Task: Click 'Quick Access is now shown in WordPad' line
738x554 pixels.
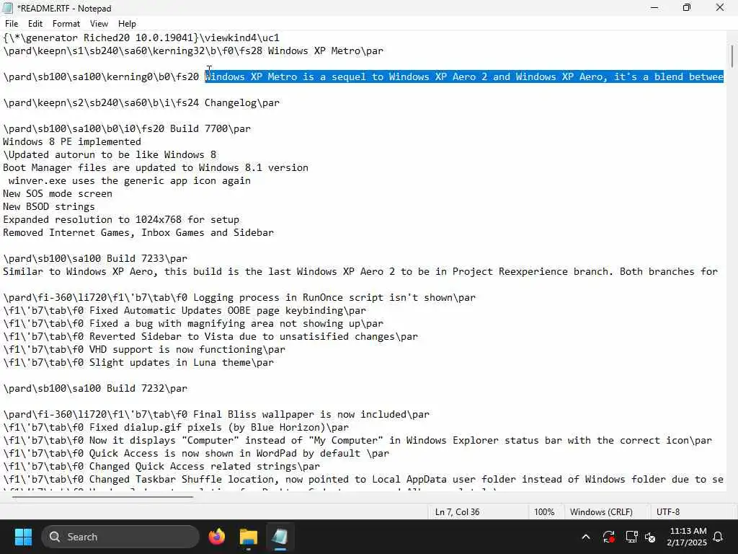Action: pyautogui.click(x=196, y=454)
